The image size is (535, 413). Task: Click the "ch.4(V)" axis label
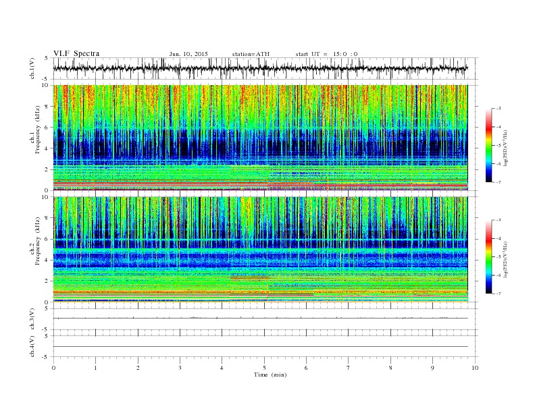(32, 346)
